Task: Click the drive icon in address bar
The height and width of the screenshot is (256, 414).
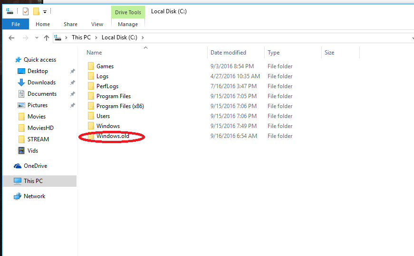Action: point(58,37)
